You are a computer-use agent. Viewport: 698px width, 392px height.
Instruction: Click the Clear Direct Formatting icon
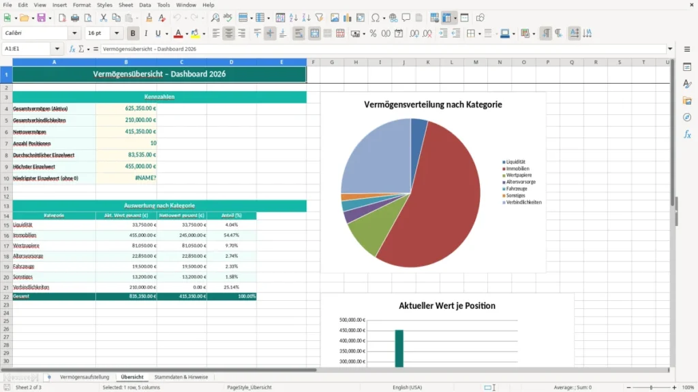coord(162,18)
